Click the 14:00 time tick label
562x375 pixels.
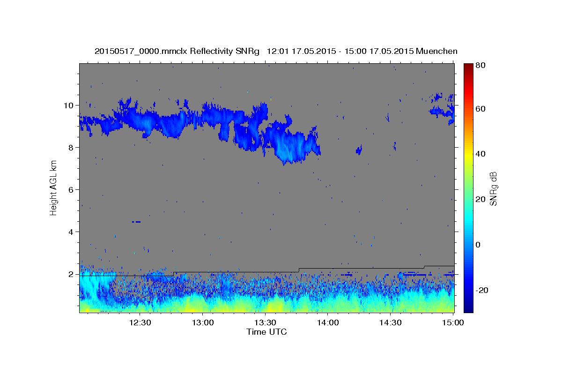click(328, 322)
